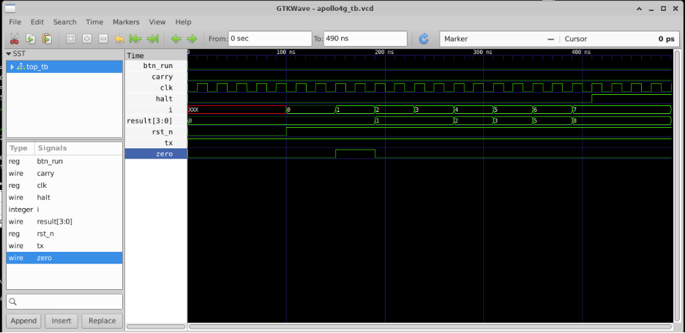Collapse the SST panel
The image size is (685, 333).
point(9,54)
